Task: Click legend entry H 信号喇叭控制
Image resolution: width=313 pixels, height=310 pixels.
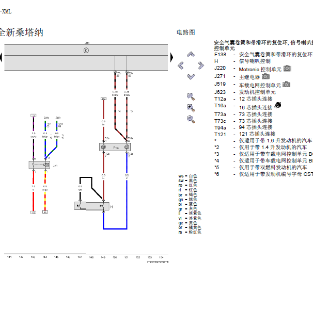Action: [242, 61]
